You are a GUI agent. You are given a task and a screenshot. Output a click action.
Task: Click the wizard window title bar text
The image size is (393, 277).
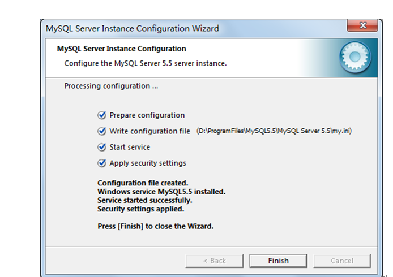[132, 28]
